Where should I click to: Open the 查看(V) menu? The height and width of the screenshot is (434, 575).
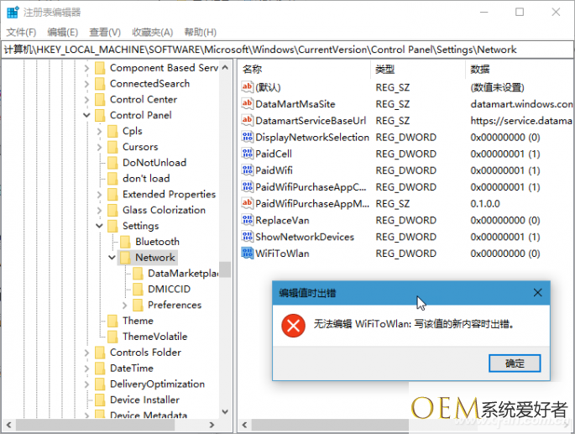click(103, 32)
